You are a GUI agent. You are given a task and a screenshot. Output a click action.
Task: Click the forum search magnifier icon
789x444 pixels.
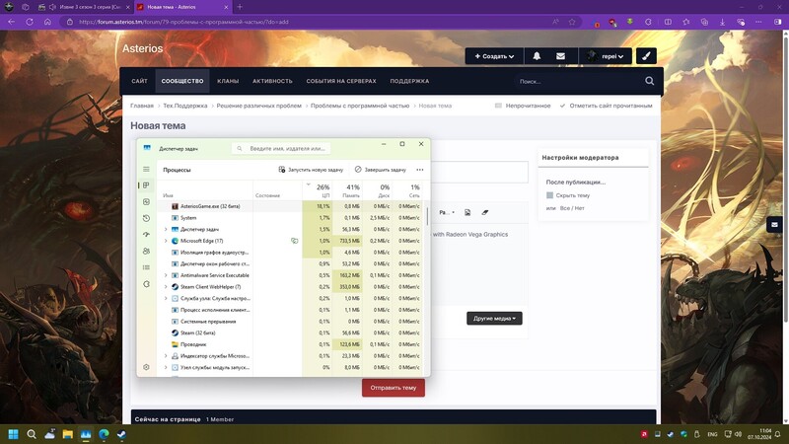click(650, 81)
